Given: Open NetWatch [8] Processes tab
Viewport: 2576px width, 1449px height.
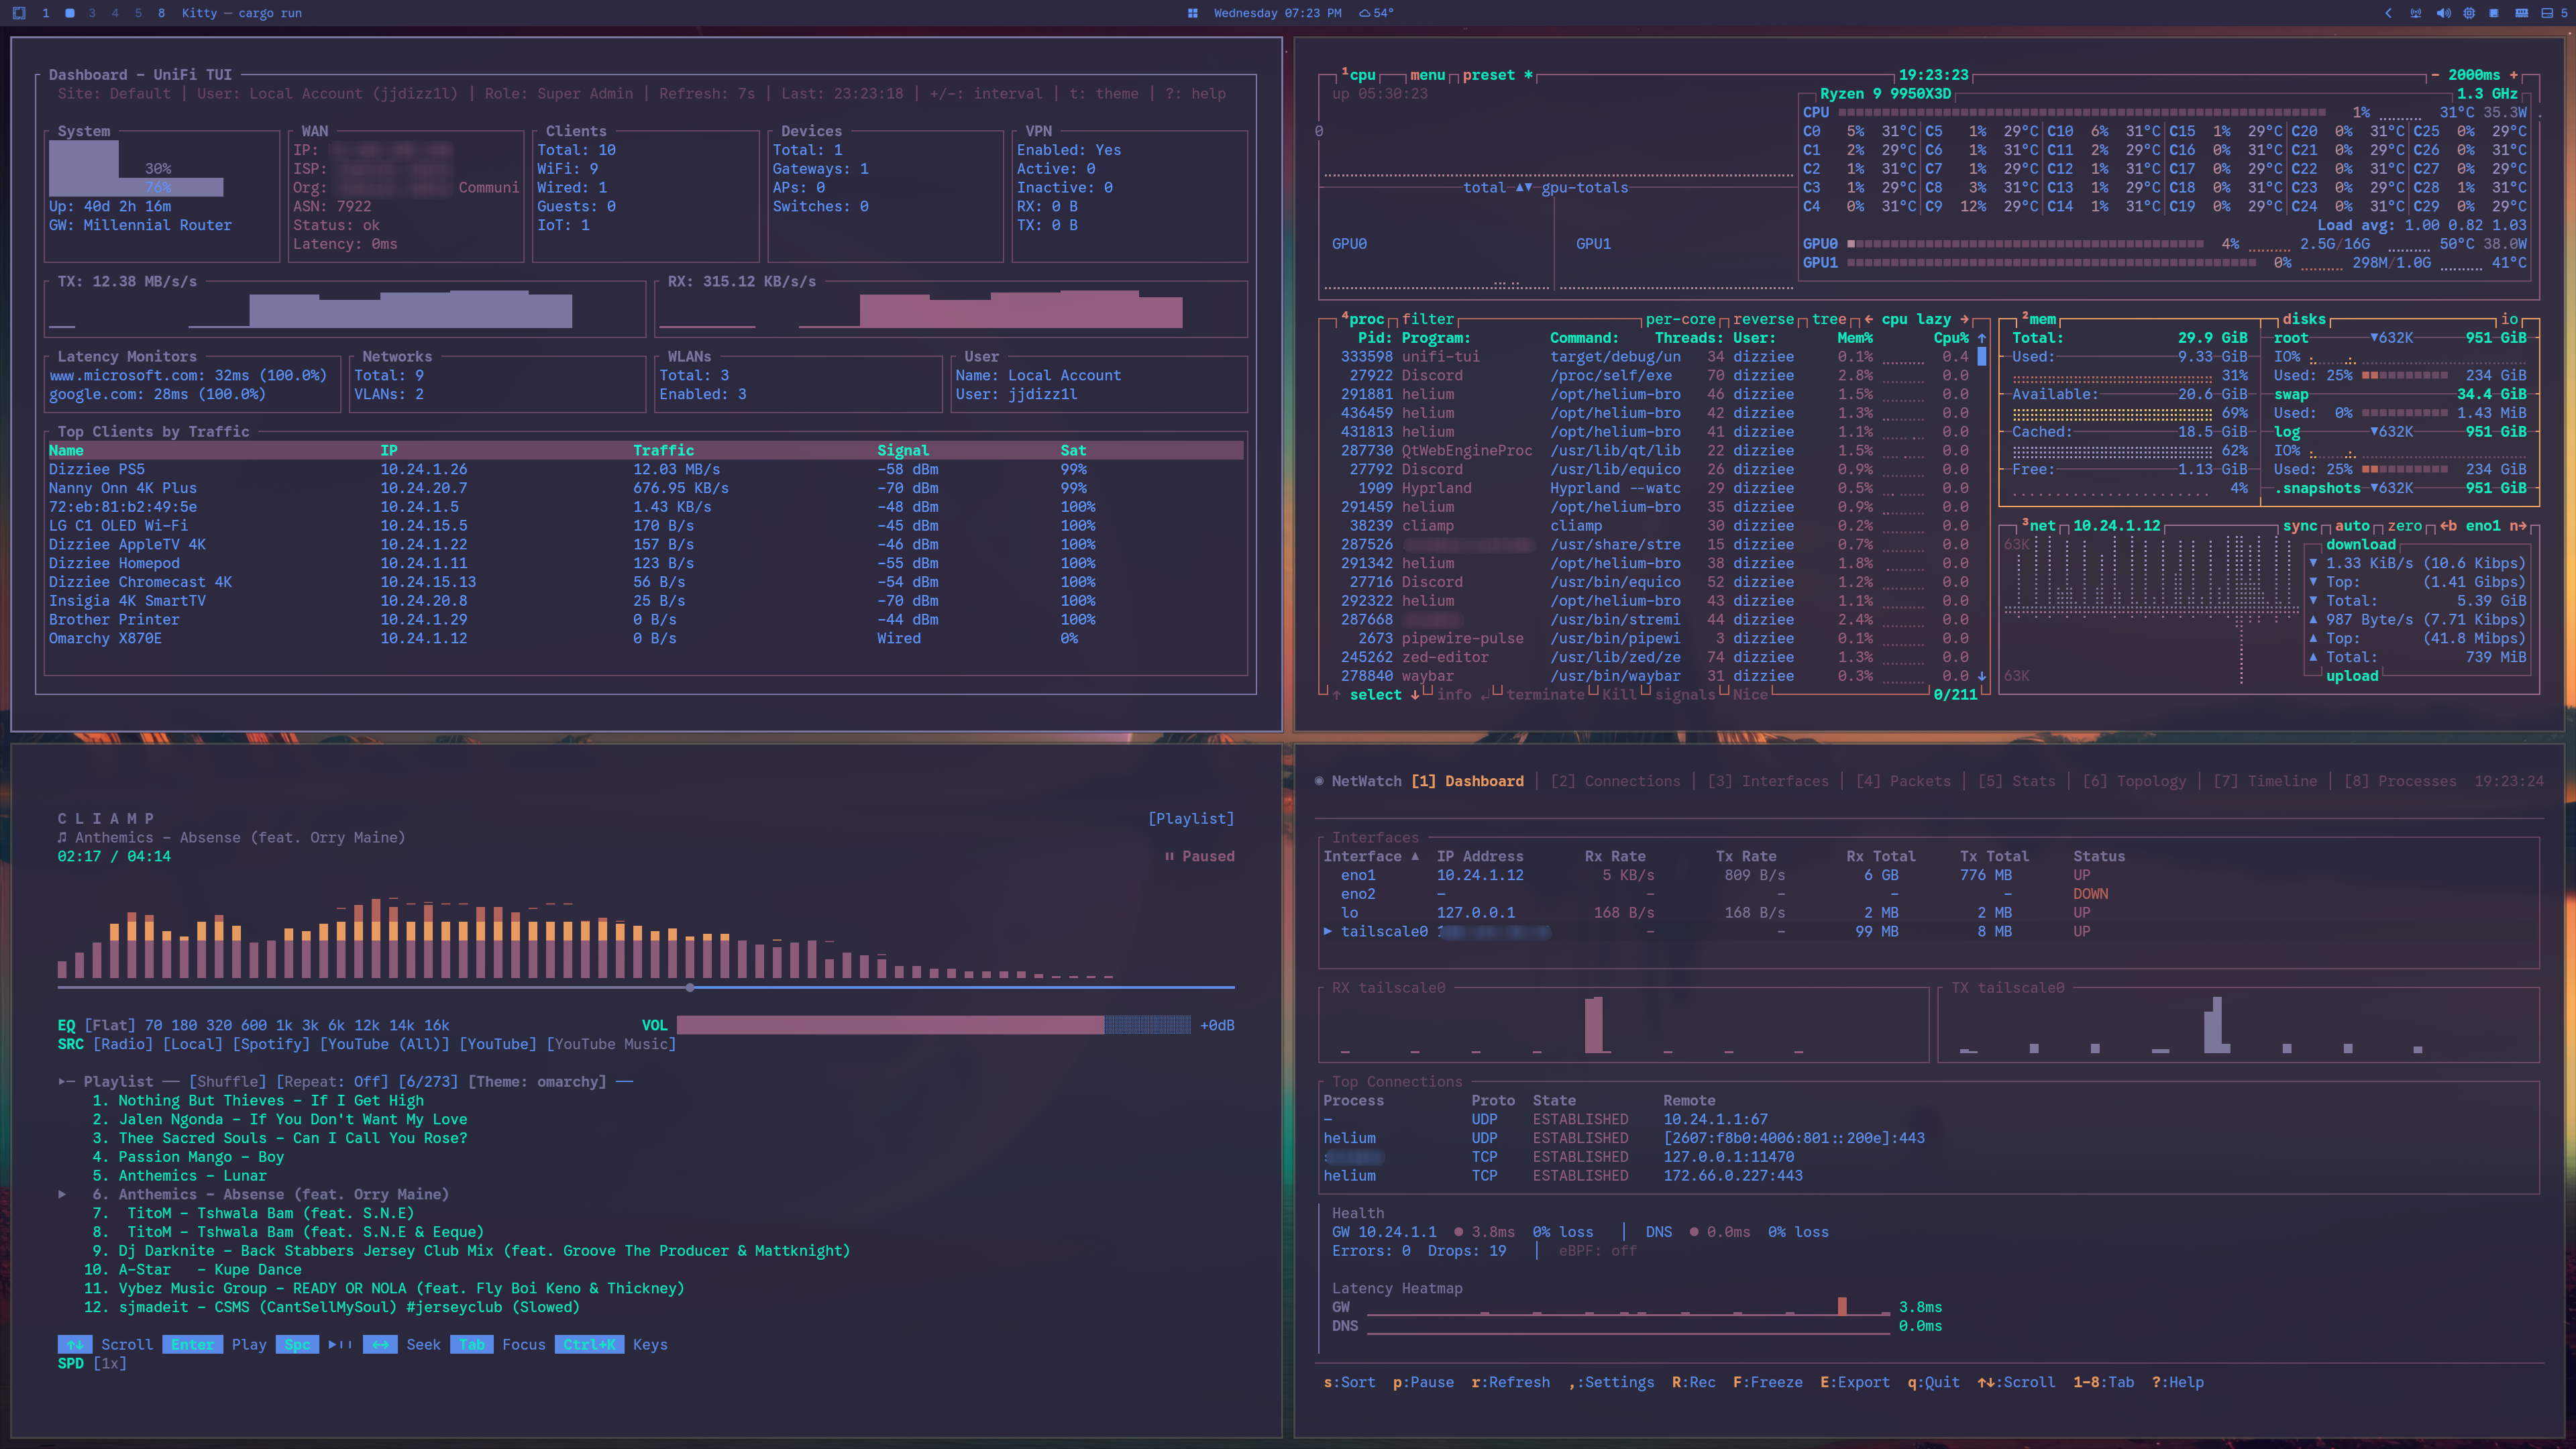Looking at the screenshot, I should 2400,781.
